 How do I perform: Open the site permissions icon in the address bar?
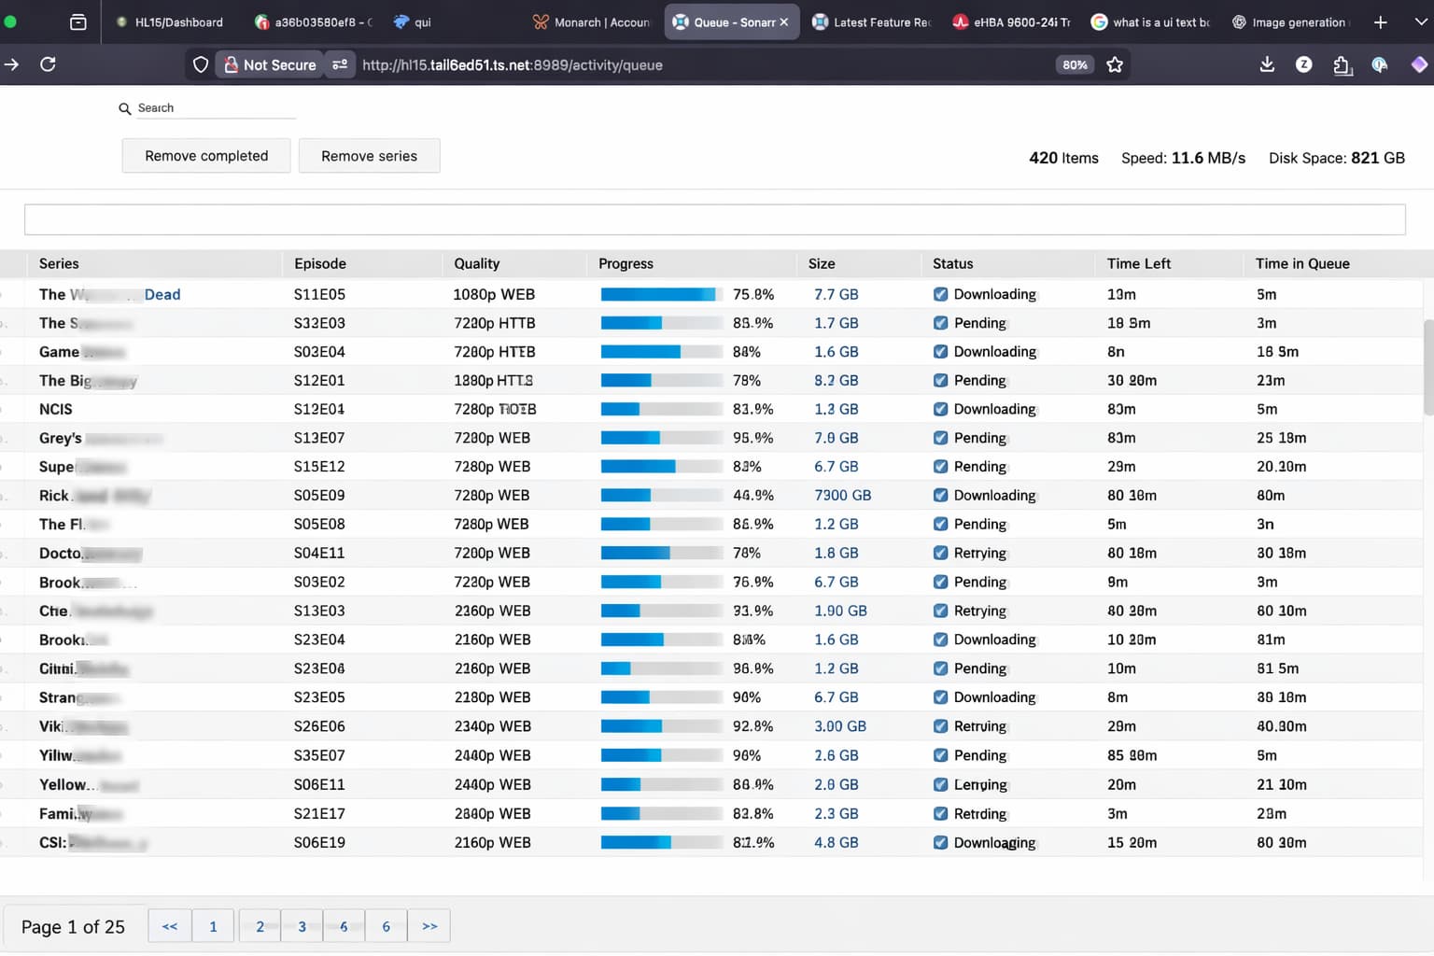[340, 64]
